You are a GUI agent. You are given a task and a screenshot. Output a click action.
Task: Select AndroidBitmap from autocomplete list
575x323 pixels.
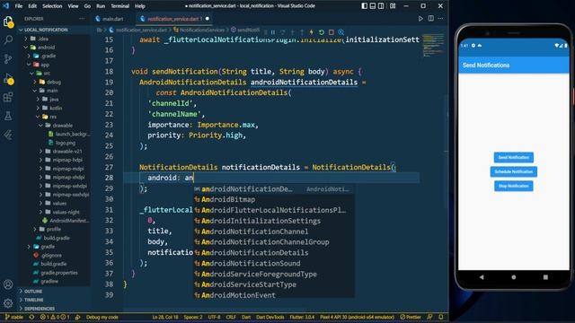coord(274,199)
